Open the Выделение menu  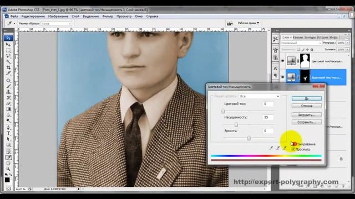90,16
